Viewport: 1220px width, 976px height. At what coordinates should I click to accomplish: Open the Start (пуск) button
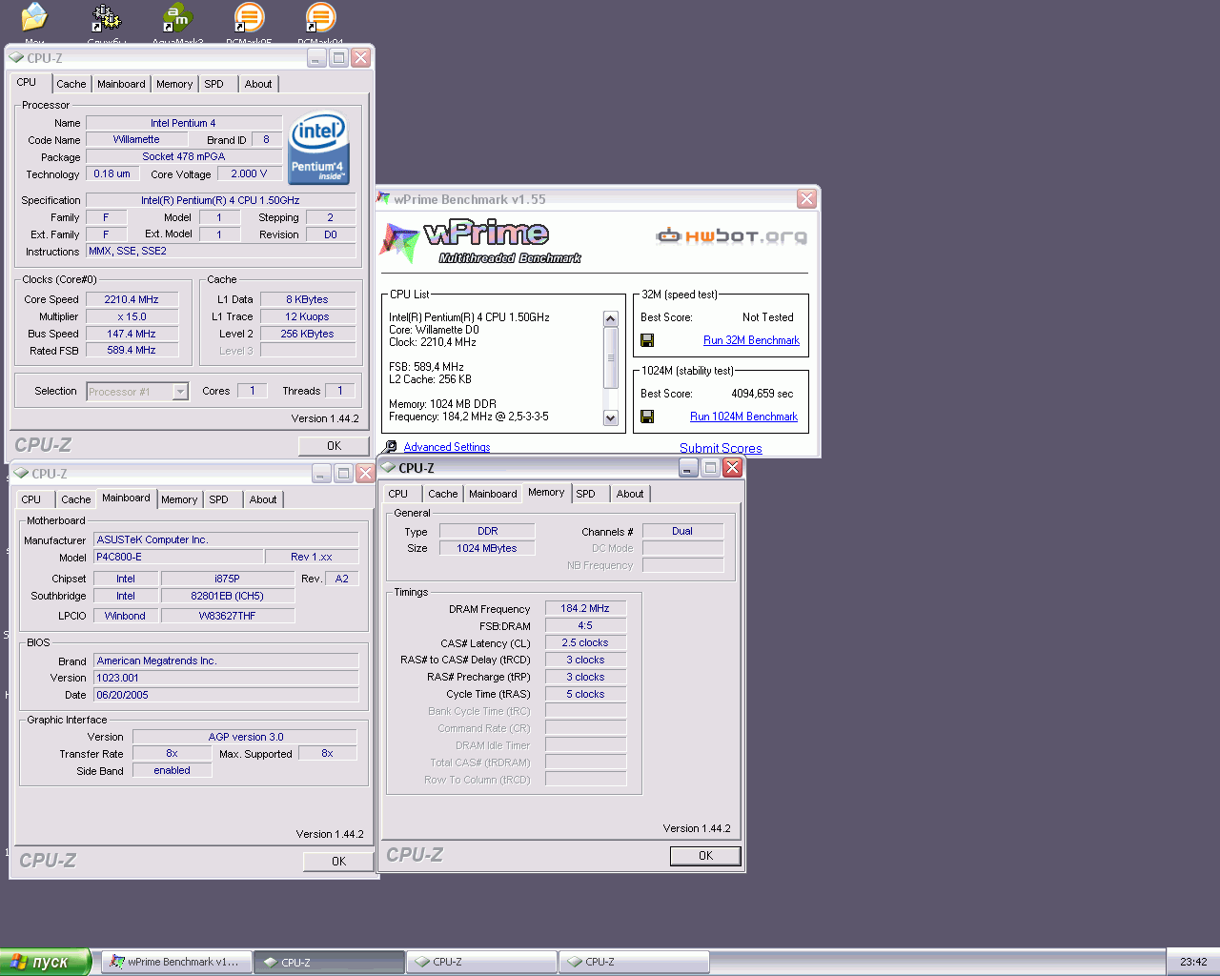click(x=45, y=962)
